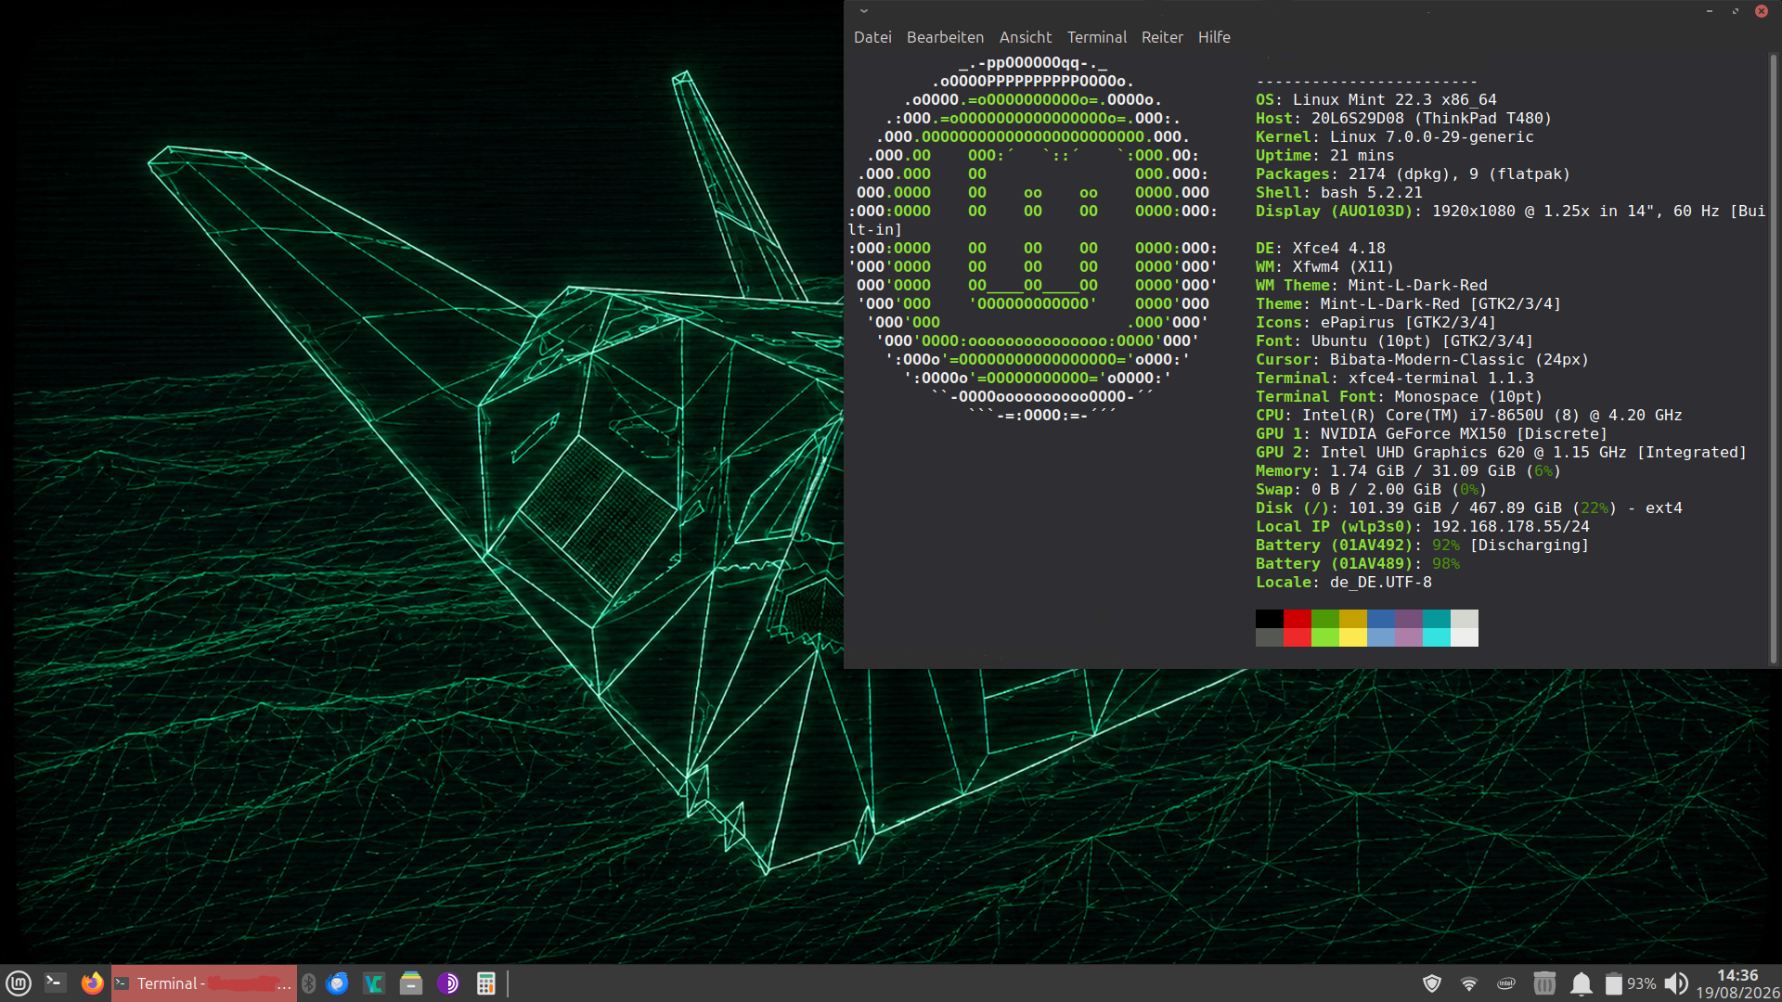This screenshot has width=1782, height=1002.
Task: Click the "CPU: Intel(R) Core(TM) i7-8650U" line
Action: (x=1469, y=416)
